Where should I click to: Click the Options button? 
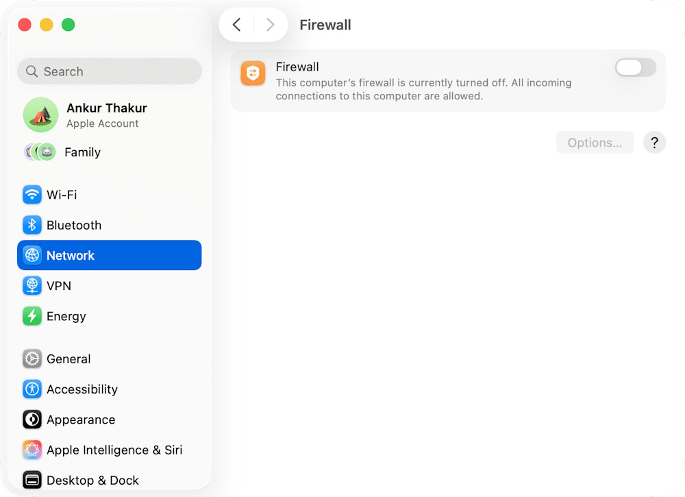(x=595, y=142)
